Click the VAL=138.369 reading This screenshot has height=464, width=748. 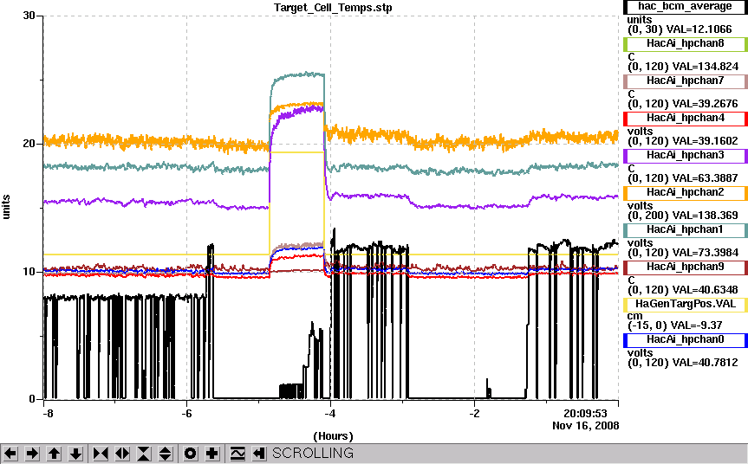pyautogui.click(x=705, y=216)
